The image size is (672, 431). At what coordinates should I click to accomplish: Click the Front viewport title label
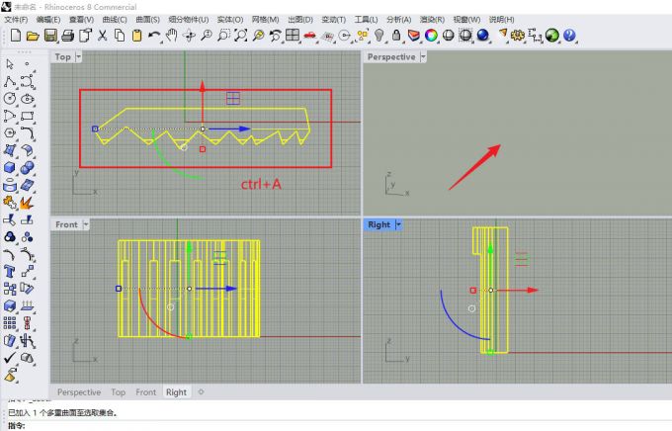point(66,224)
